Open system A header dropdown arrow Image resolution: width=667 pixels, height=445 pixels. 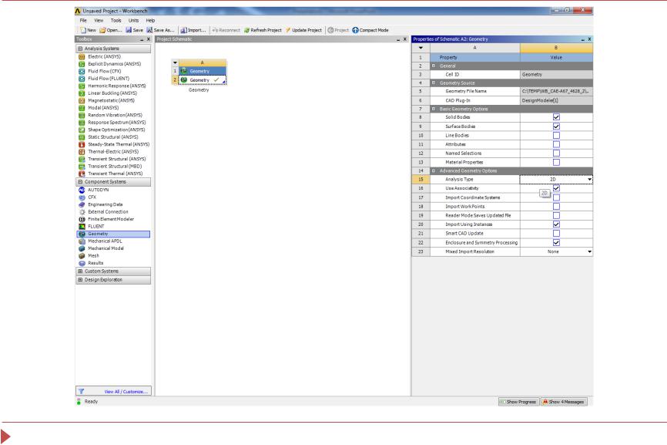click(x=175, y=62)
